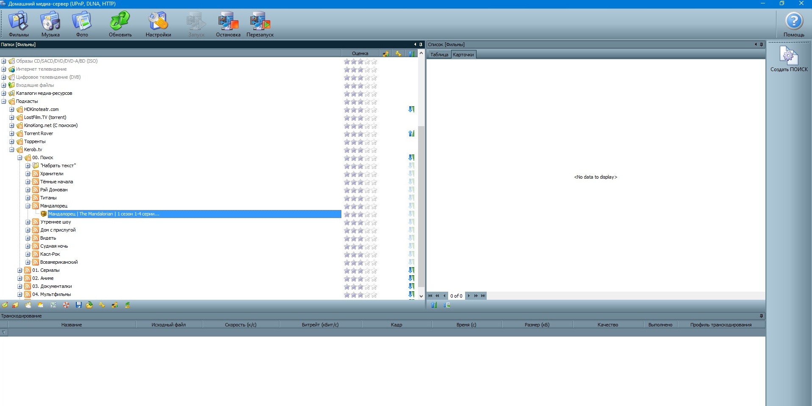Image resolution: width=812 pixels, height=406 pixels.
Task: Click the Фото toolbar icon
Action: pos(82,25)
